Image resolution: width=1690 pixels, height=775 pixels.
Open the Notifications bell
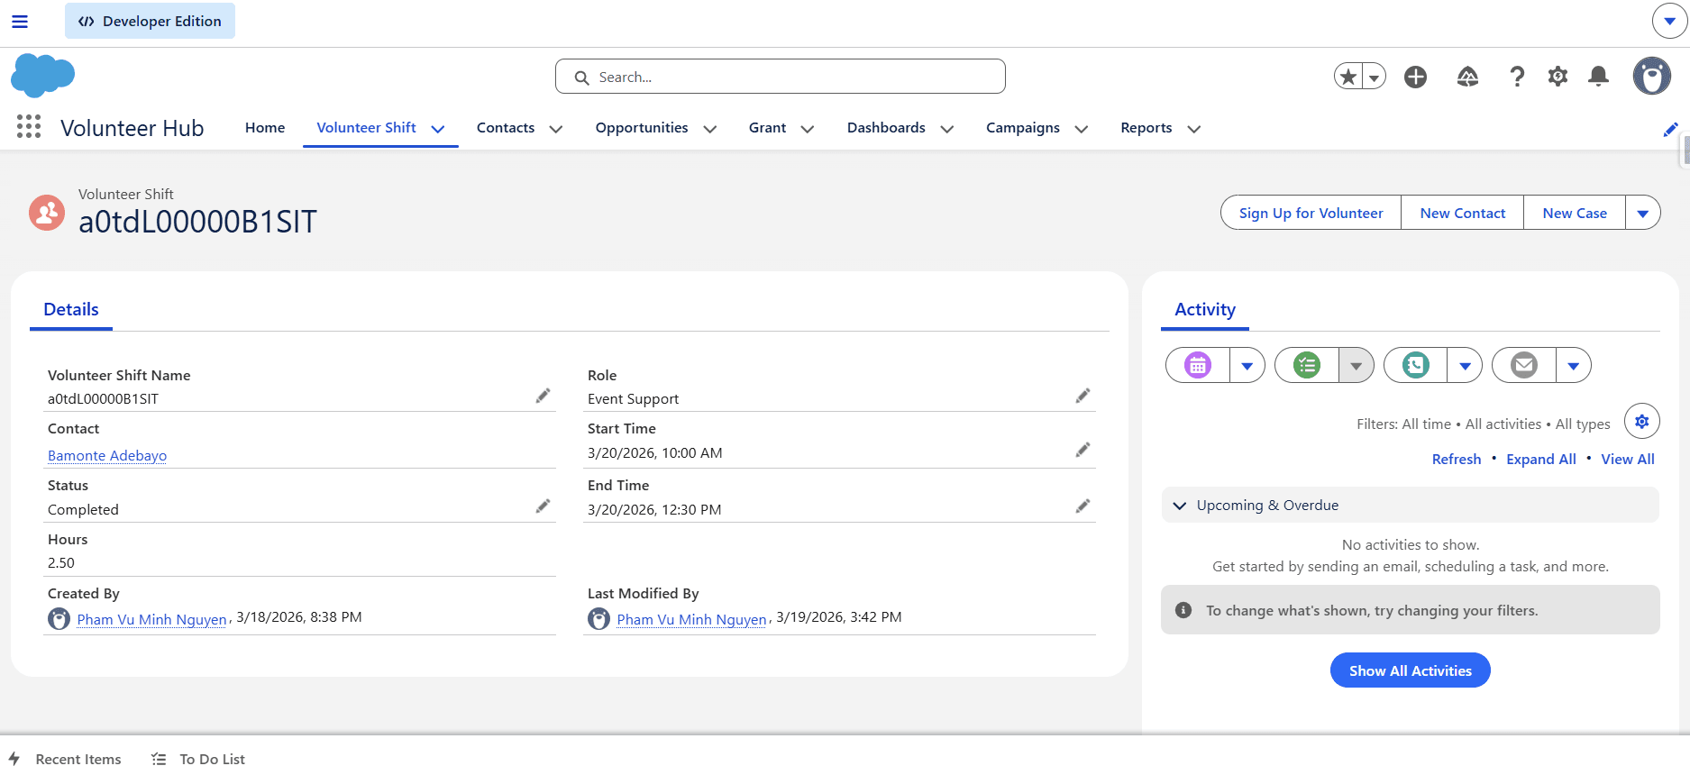click(1598, 77)
